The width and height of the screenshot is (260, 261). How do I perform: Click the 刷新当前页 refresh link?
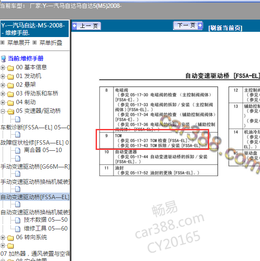(x=225, y=28)
